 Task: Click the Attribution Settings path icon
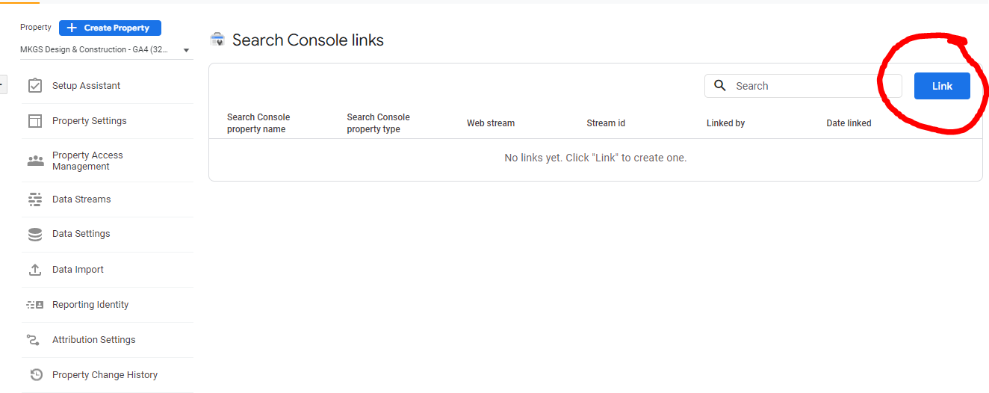[x=34, y=340]
